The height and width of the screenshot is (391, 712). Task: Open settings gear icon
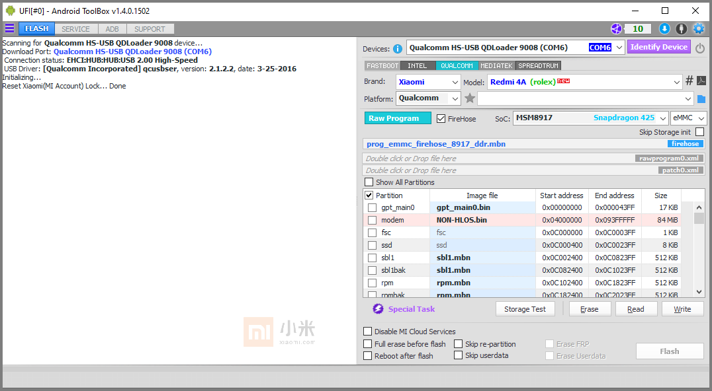pyautogui.click(x=699, y=29)
